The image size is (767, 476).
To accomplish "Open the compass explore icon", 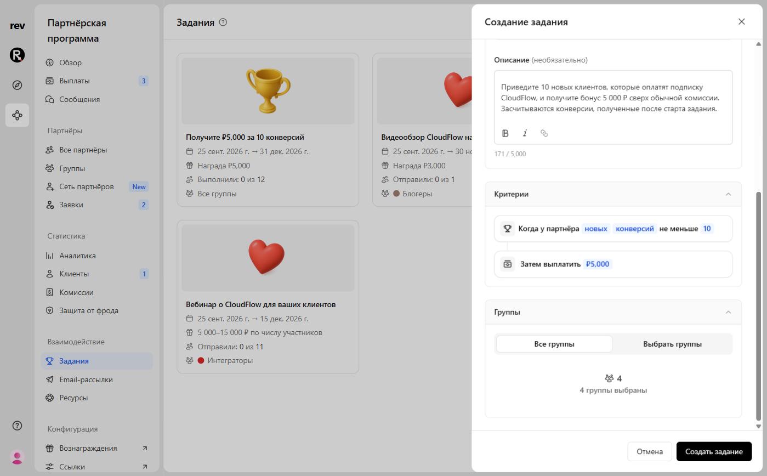I will pyautogui.click(x=17, y=85).
